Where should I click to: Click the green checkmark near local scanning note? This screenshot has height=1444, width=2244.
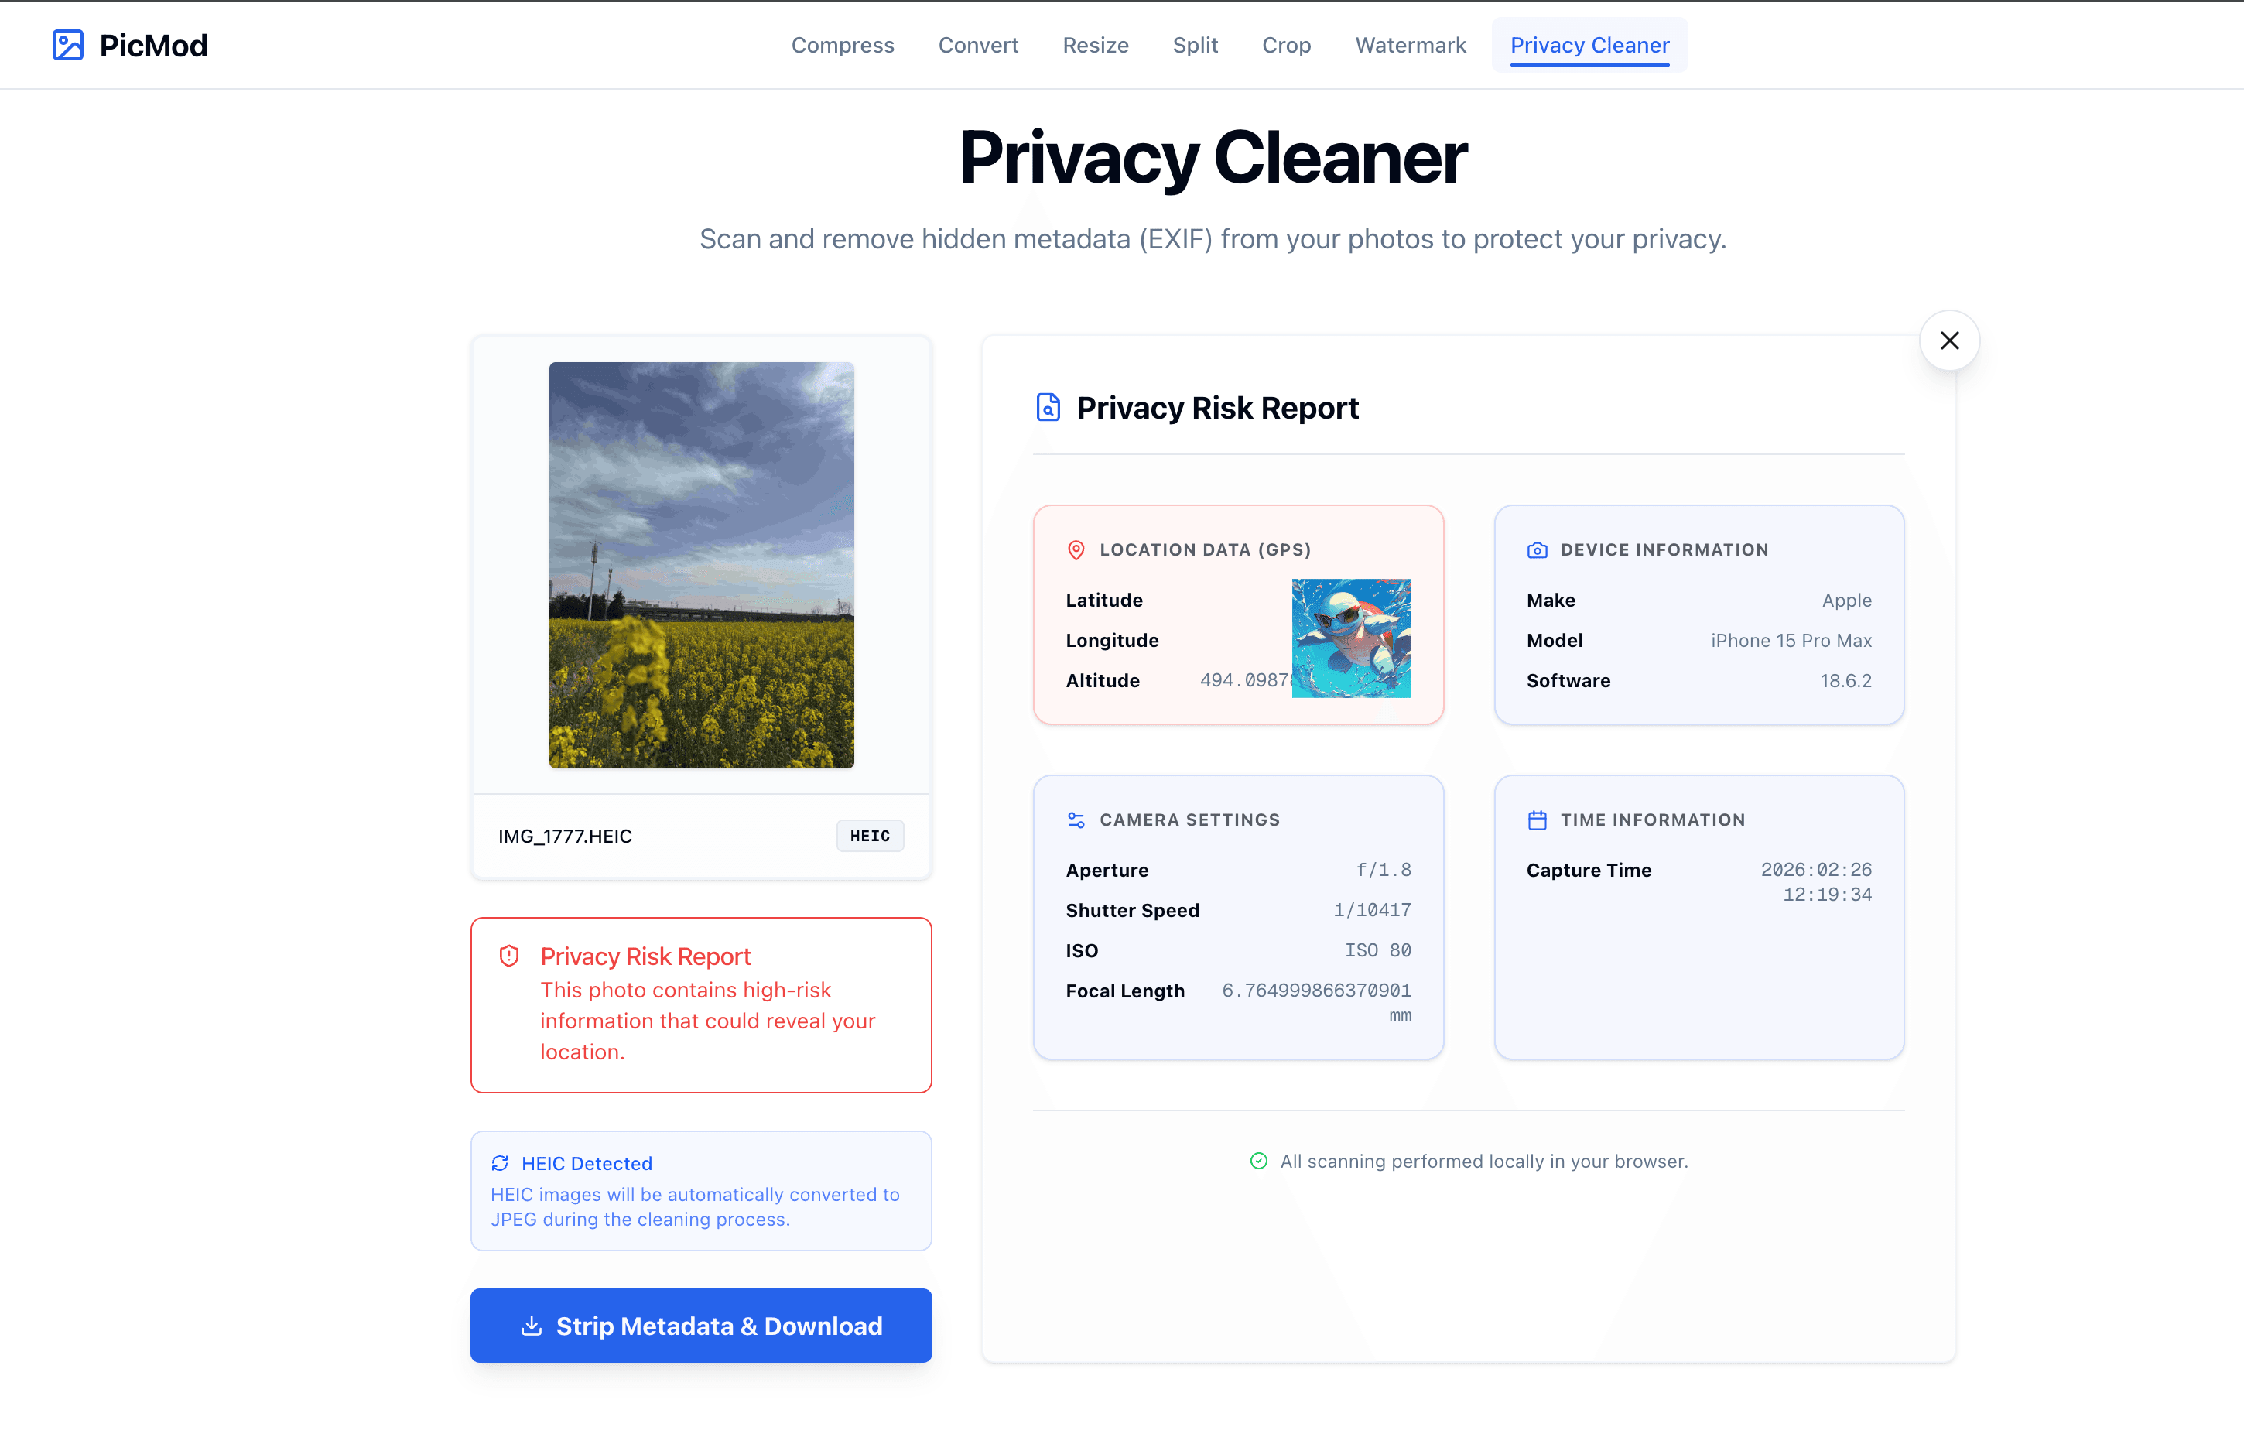pos(1258,1161)
